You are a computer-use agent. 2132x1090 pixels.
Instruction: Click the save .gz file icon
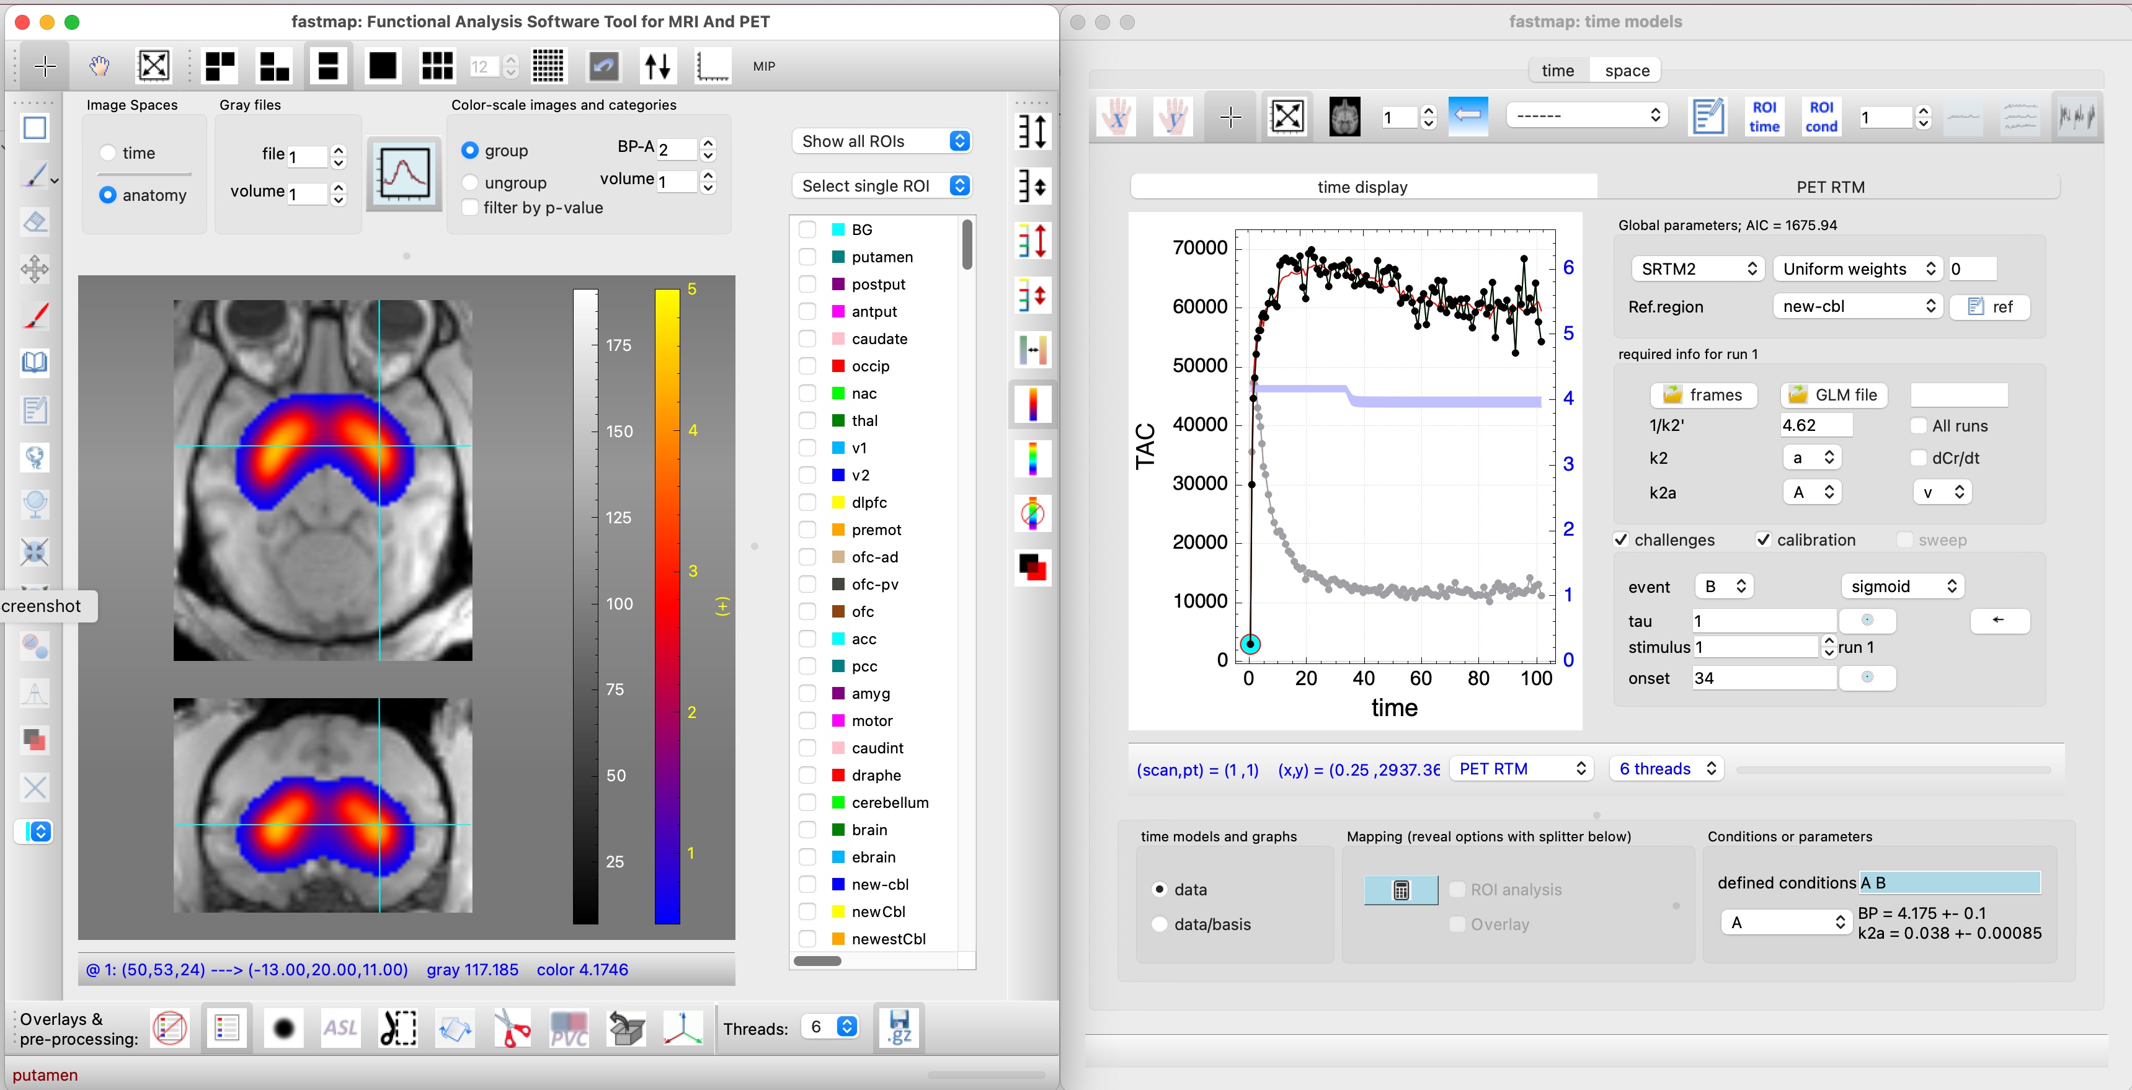pyautogui.click(x=899, y=1029)
